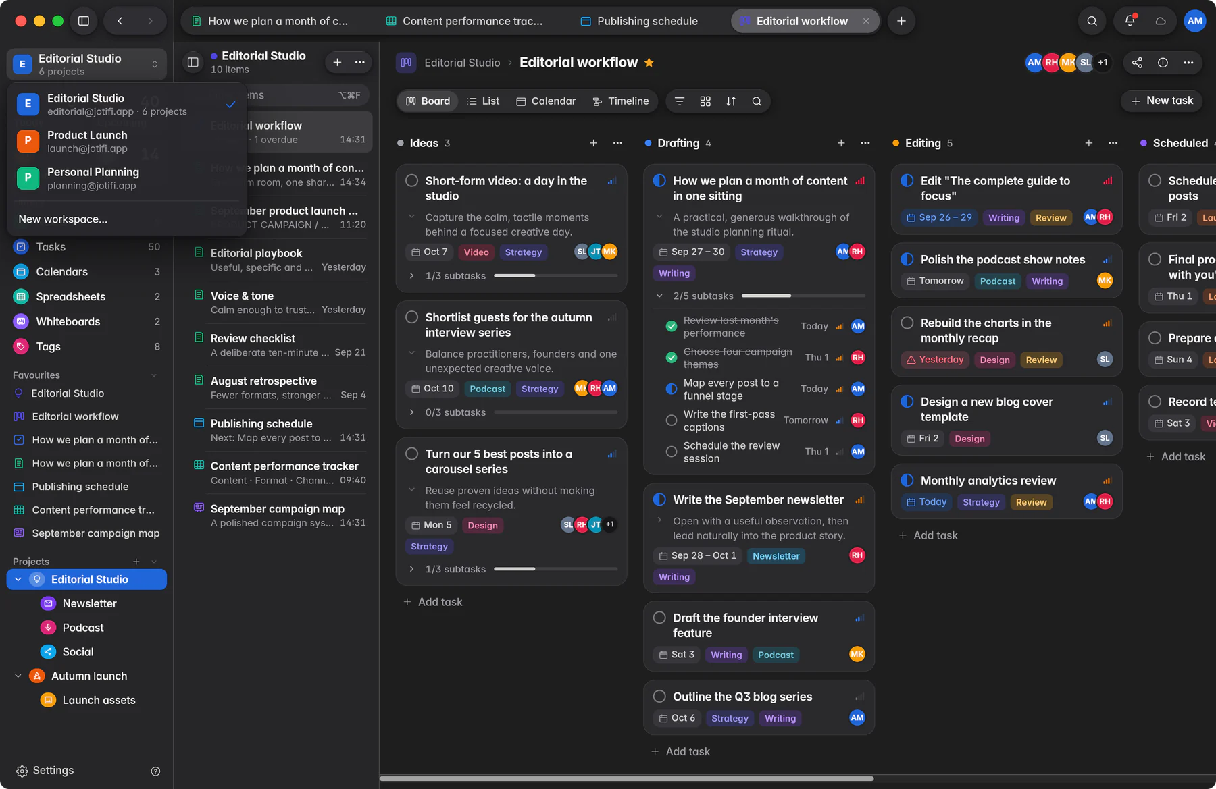Click plus icon in Ideas column header
Image resolution: width=1216 pixels, height=789 pixels.
click(x=593, y=143)
